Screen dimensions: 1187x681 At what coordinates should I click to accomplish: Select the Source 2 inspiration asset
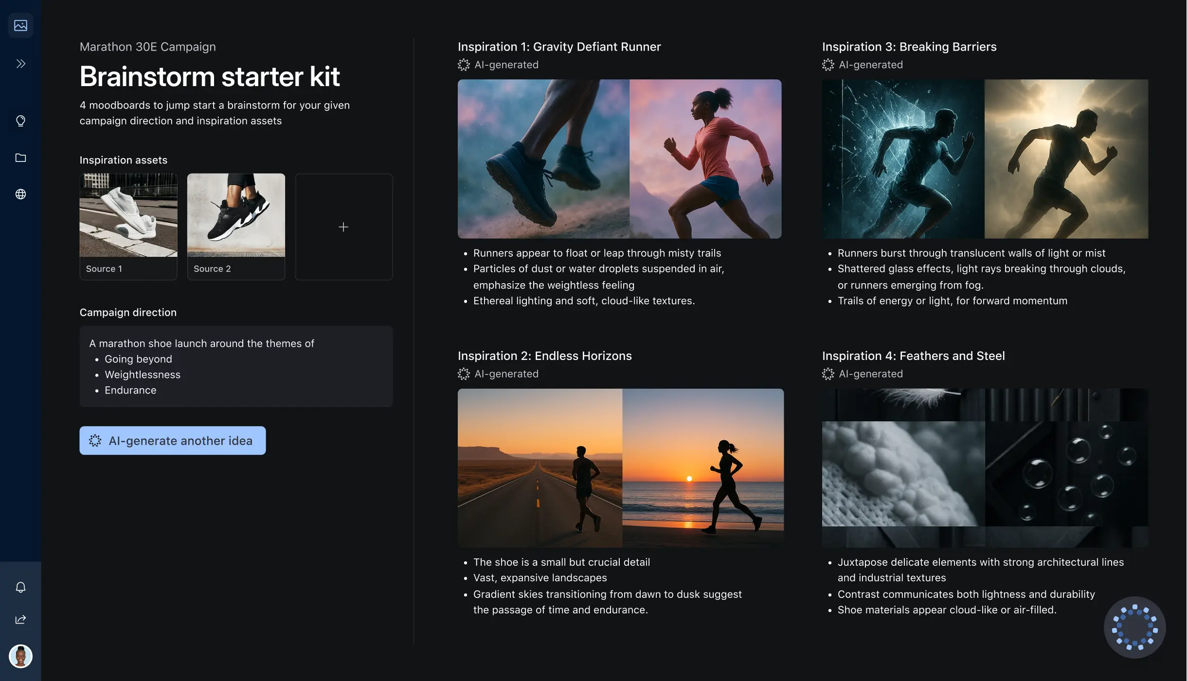tap(236, 215)
